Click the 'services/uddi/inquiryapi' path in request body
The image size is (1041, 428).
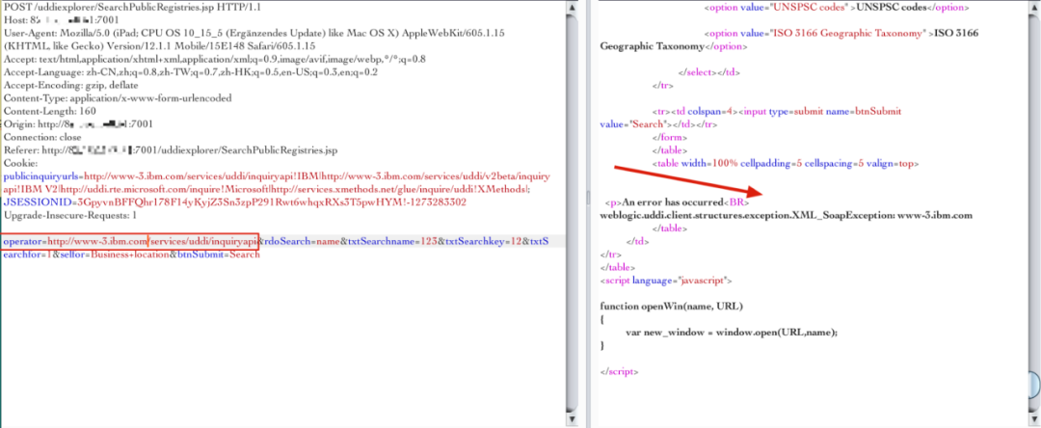pyautogui.click(x=203, y=241)
